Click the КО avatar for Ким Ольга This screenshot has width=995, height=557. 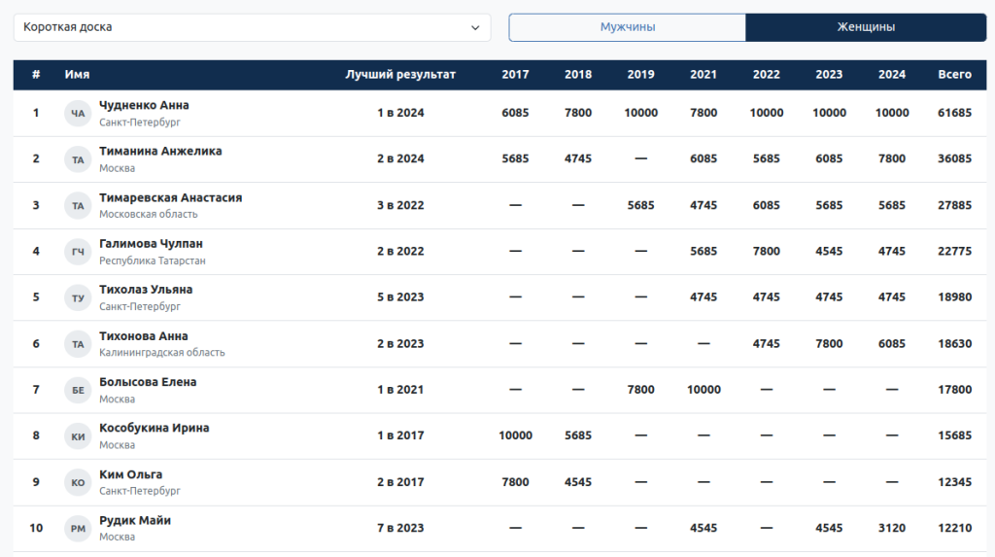click(x=78, y=482)
